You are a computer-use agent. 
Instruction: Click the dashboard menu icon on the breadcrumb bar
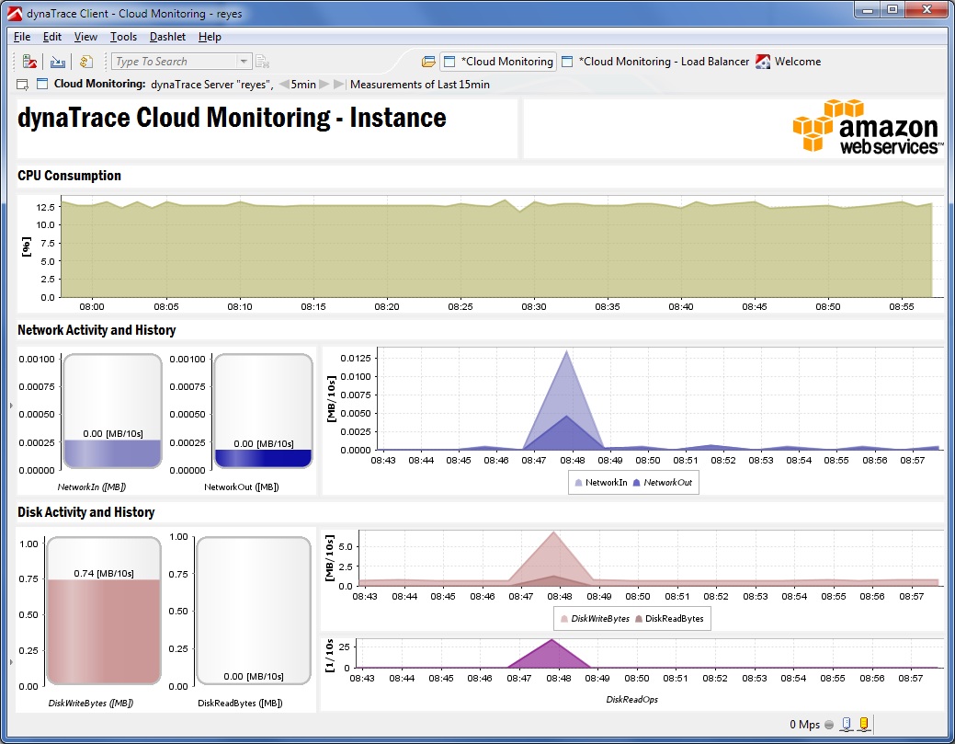[x=23, y=84]
